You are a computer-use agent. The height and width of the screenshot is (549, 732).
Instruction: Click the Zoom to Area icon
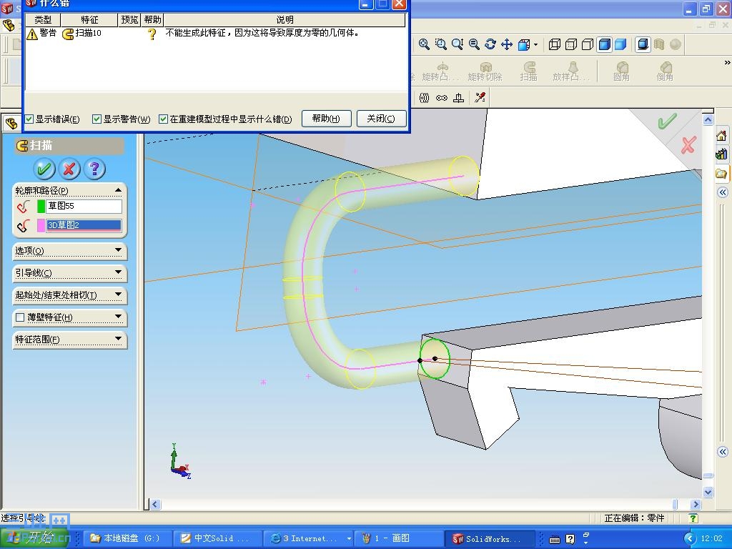tap(440, 44)
